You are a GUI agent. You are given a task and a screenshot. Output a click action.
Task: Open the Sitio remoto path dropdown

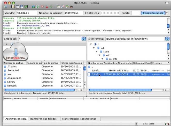167,39
